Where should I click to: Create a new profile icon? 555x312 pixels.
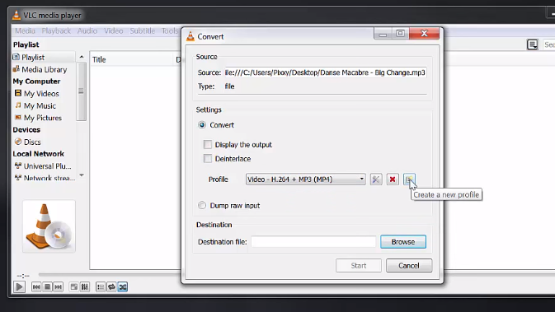[409, 179]
